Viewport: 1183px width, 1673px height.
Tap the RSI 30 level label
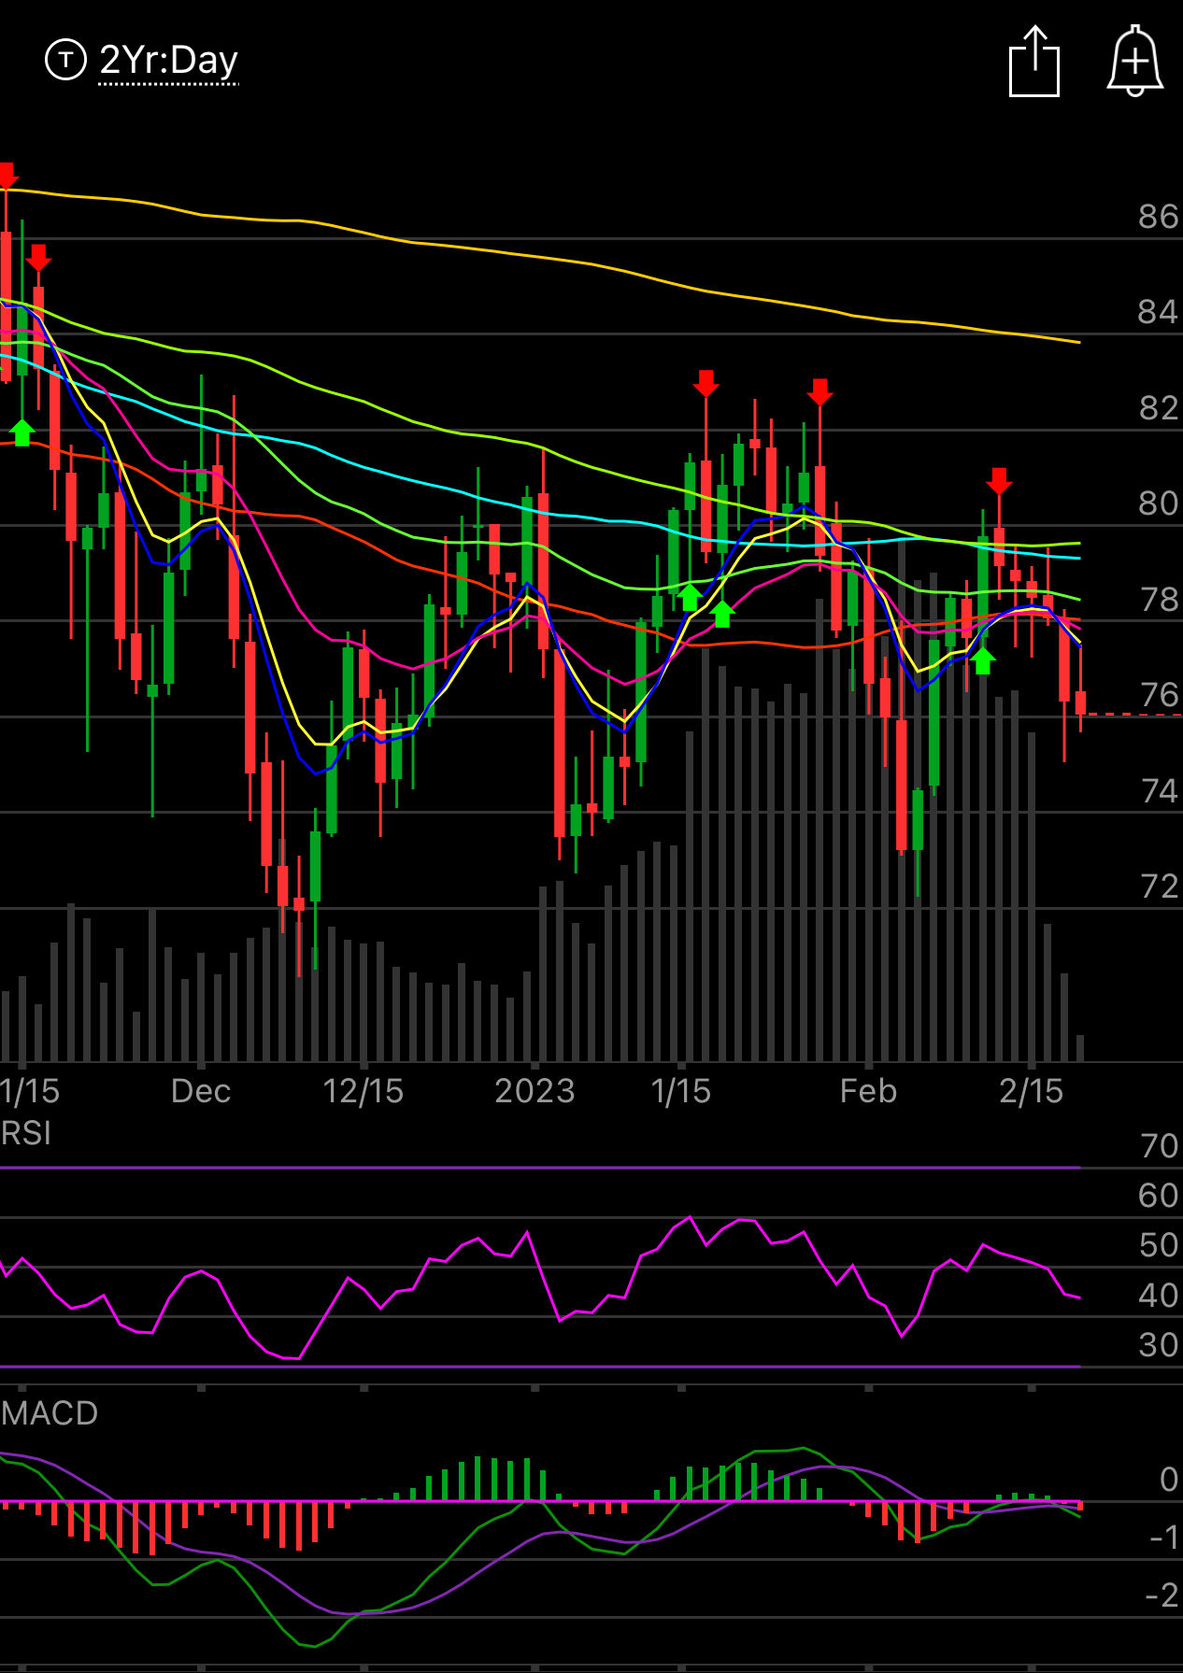(x=1159, y=1345)
